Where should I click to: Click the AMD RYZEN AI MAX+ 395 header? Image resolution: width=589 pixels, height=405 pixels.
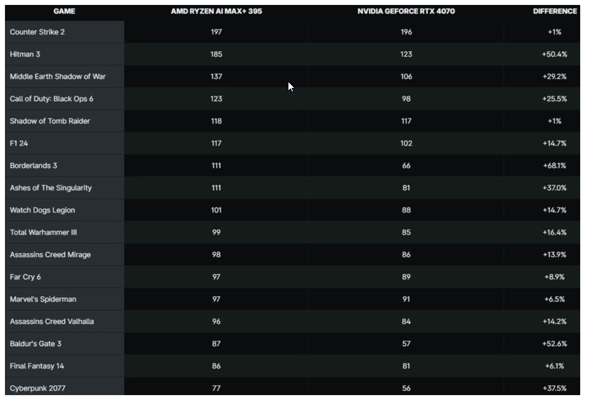pos(216,11)
